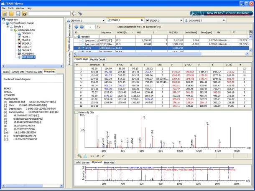Expand the Hit 29 row
This screenshot has width=255, height=191.
pos(79,48)
